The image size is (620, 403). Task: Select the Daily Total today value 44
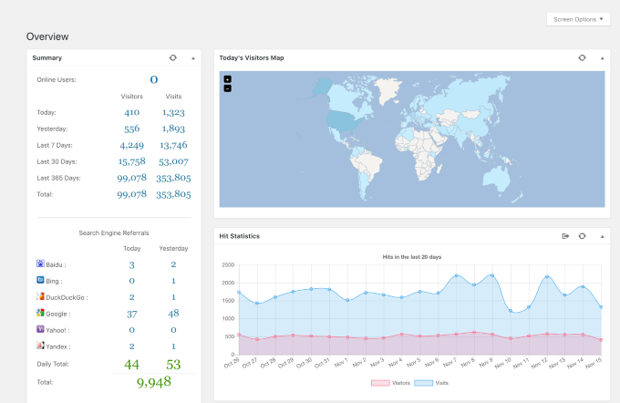point(131,364)
